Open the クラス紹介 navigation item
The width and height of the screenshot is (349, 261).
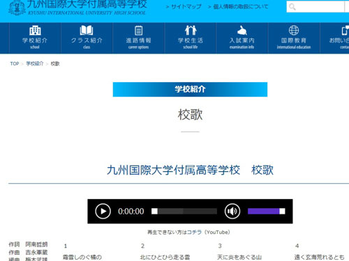point(87,38)
